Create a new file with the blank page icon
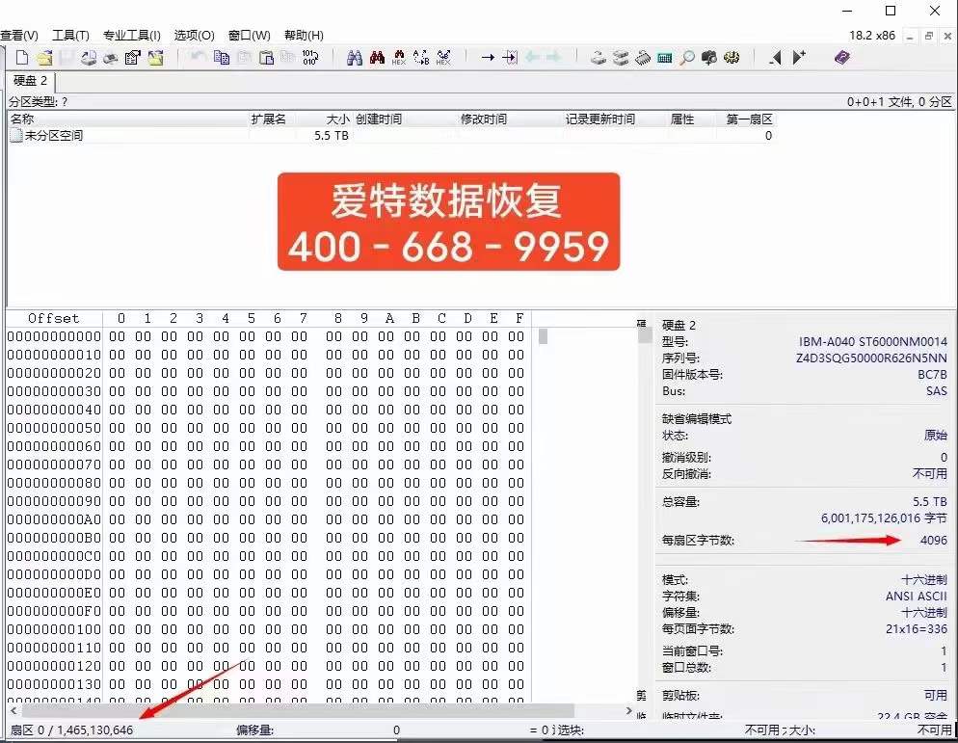 (20, 57)
